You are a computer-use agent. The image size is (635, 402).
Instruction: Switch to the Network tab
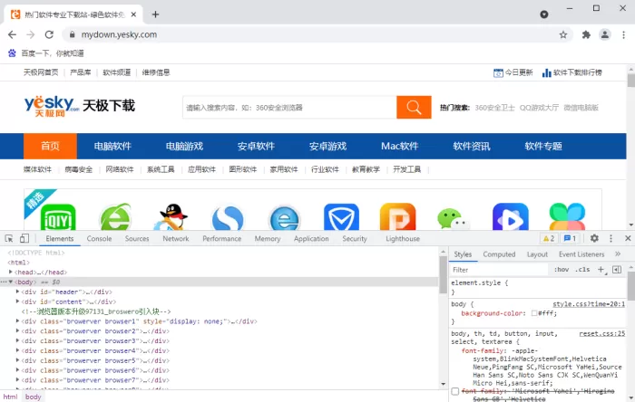click(176, 239)
